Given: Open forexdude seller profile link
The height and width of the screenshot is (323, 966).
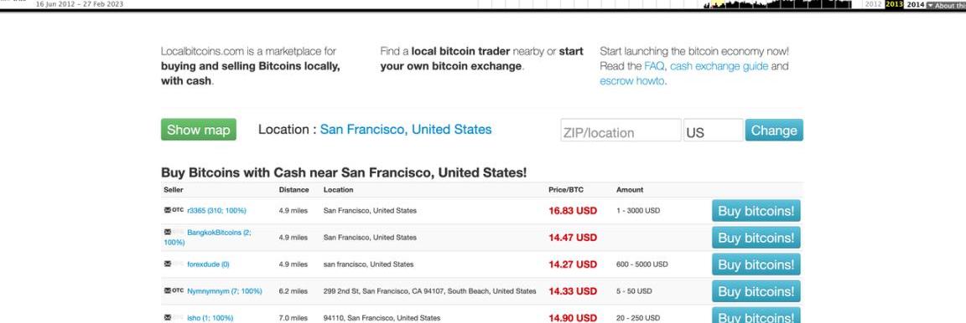Looking at the screenshot, I should 208,264.
